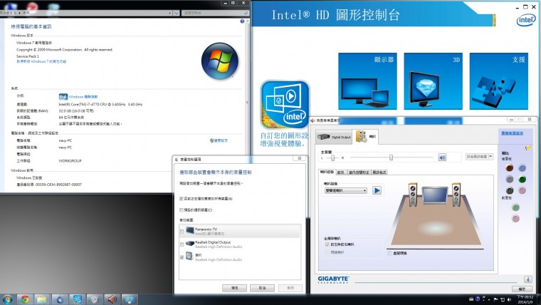
Task: Click the Action Center flag in tray
Action: pyautogui.click(x=496, y=299)
